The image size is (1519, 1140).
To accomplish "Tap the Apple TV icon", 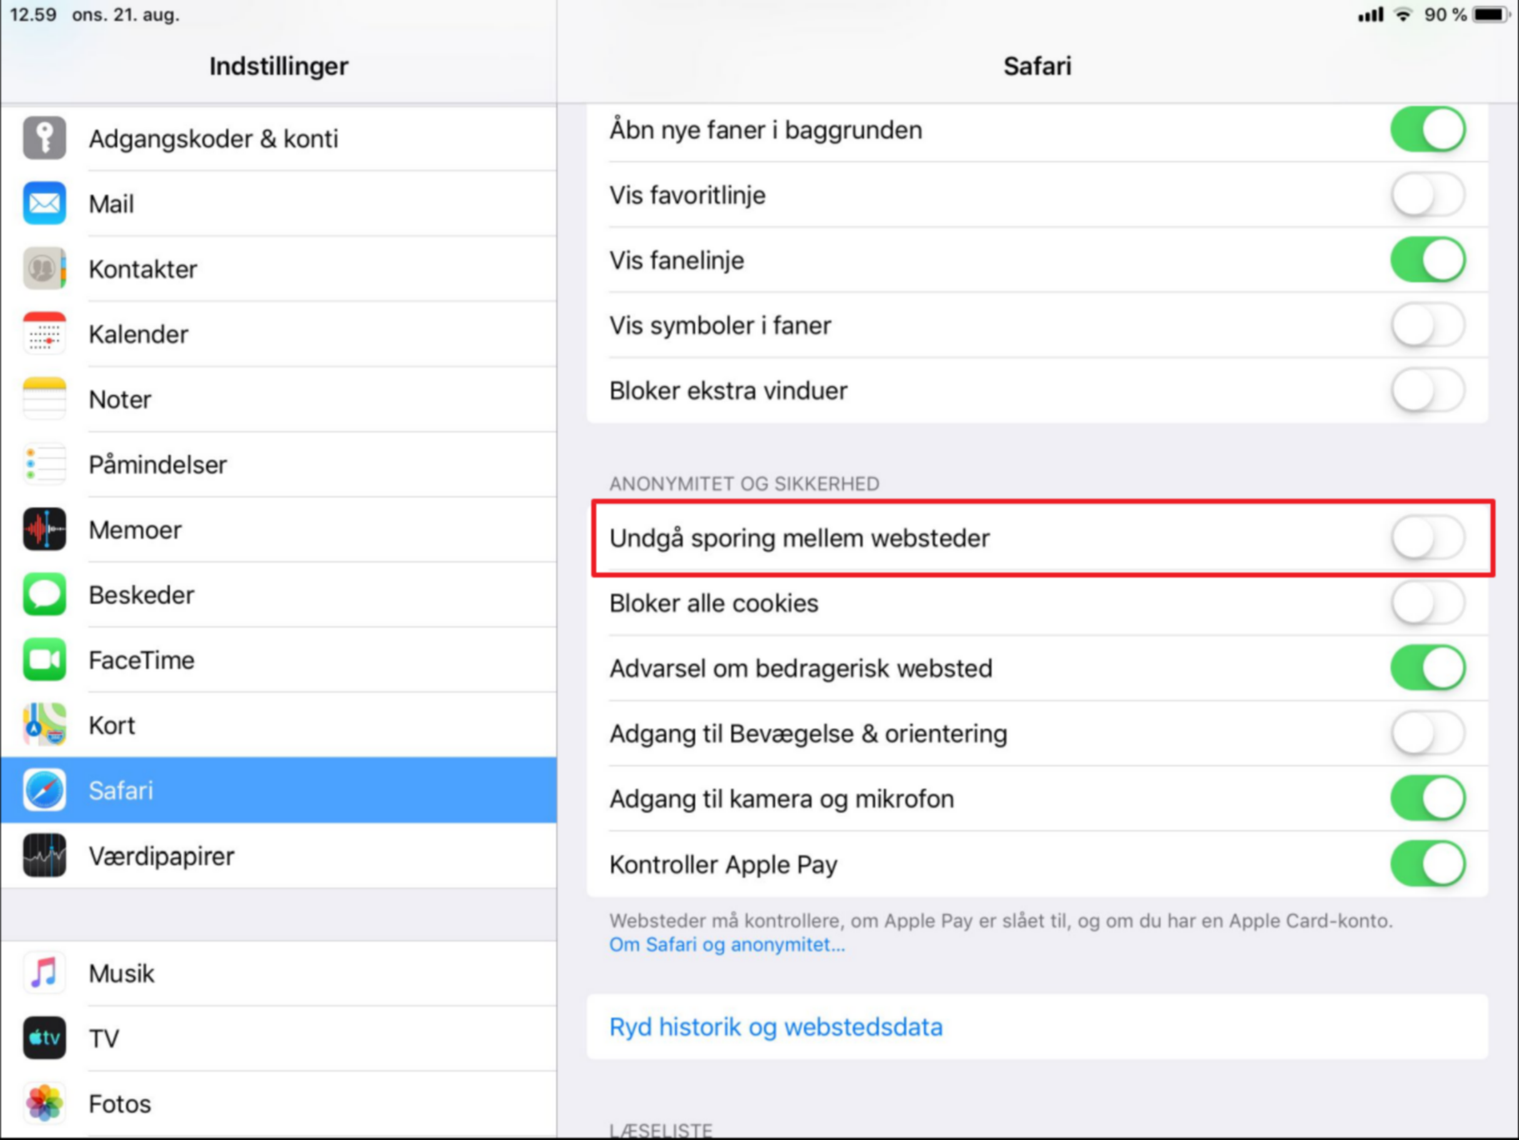I will (x=44, y=1037).
